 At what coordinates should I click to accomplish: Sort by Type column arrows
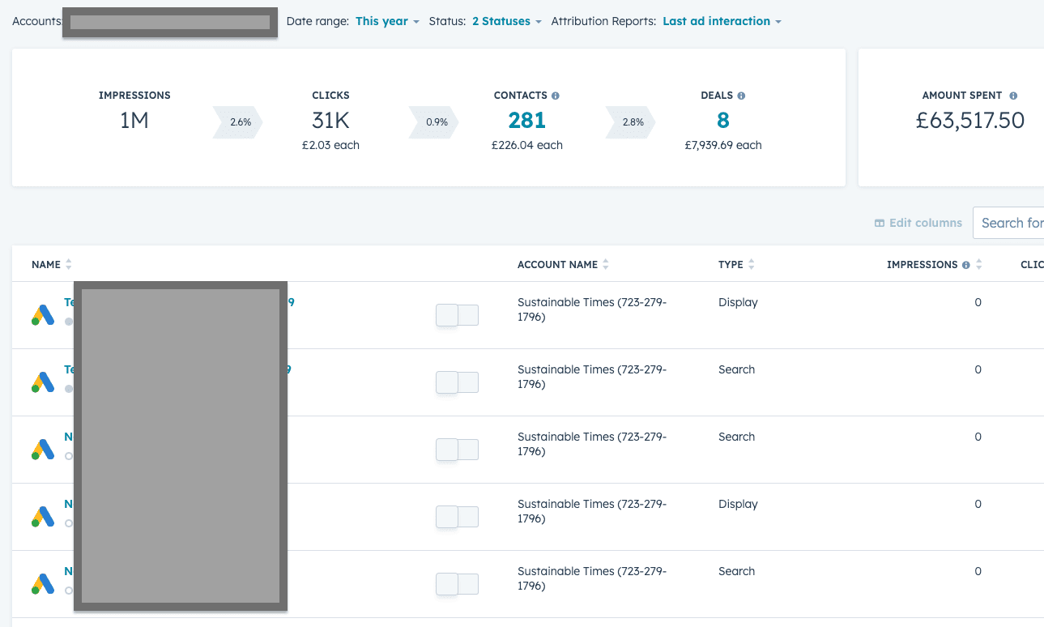click(x=752, y=265)
